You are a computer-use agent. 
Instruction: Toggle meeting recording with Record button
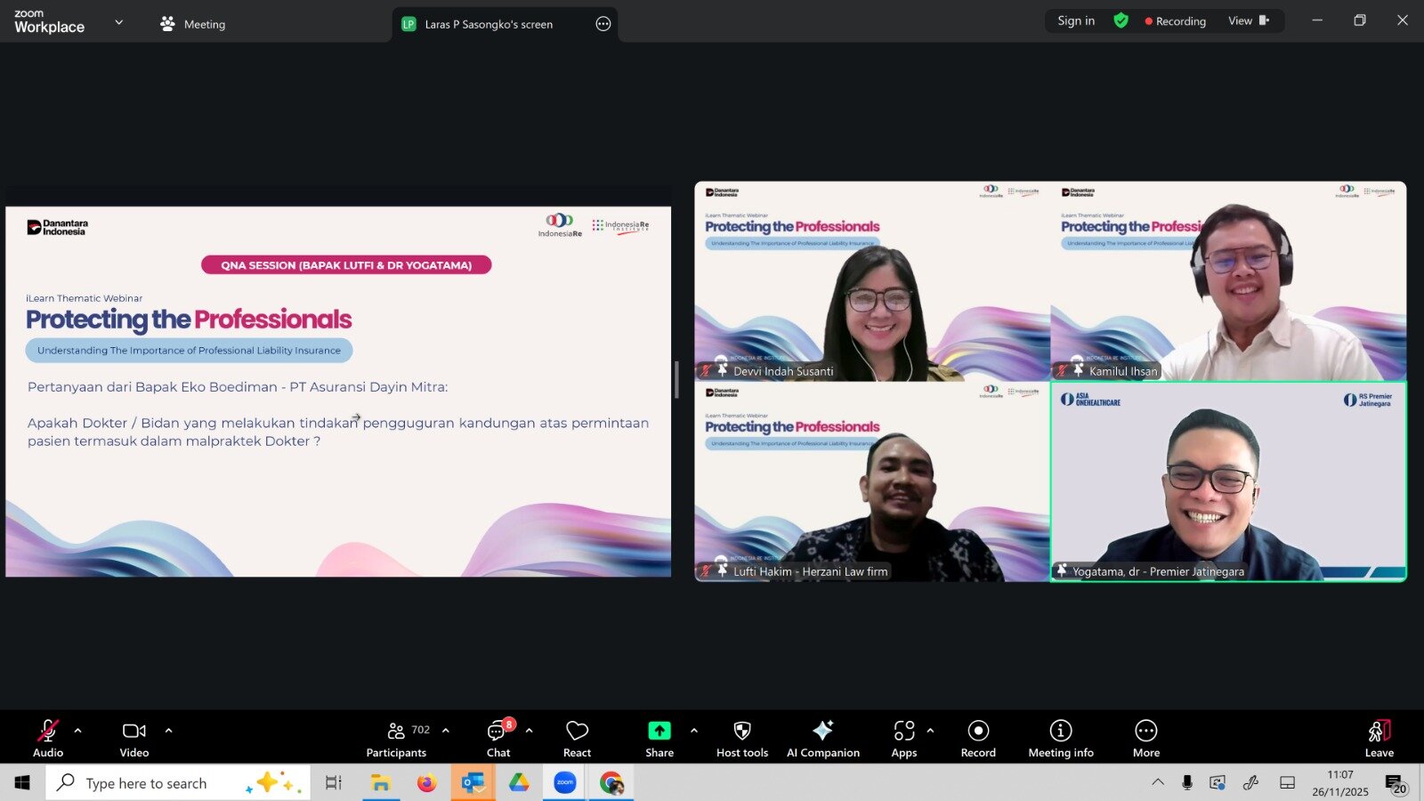point(978,739)
